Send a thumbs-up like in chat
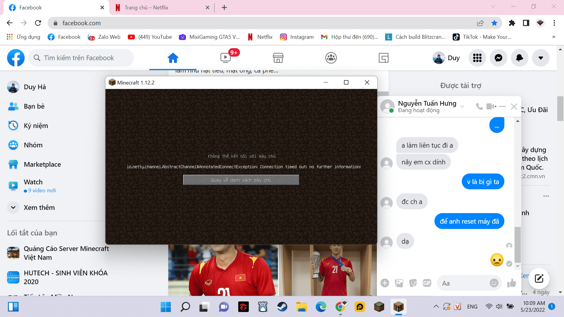This screenshot has width=564, height=317. point(511,283)
